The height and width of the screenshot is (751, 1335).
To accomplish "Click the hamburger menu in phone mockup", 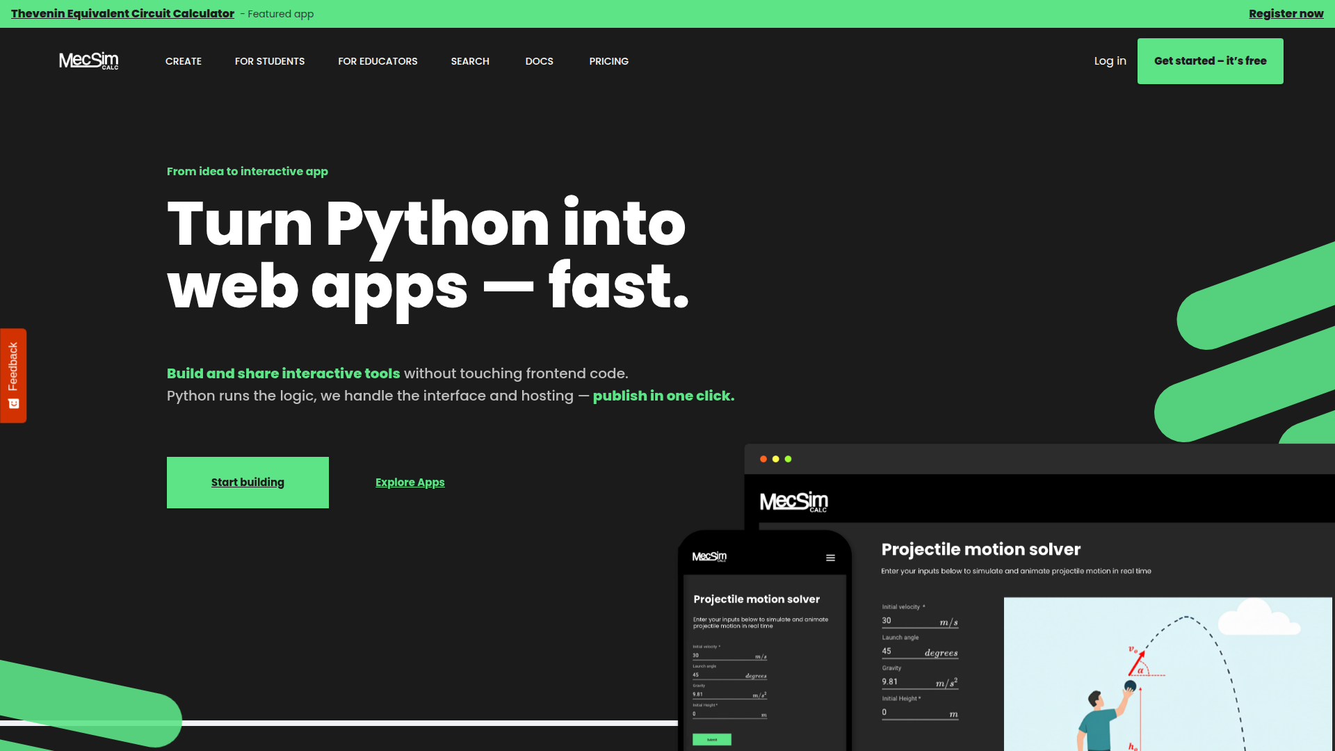I will pyautogui.click(x=830, y=558).
